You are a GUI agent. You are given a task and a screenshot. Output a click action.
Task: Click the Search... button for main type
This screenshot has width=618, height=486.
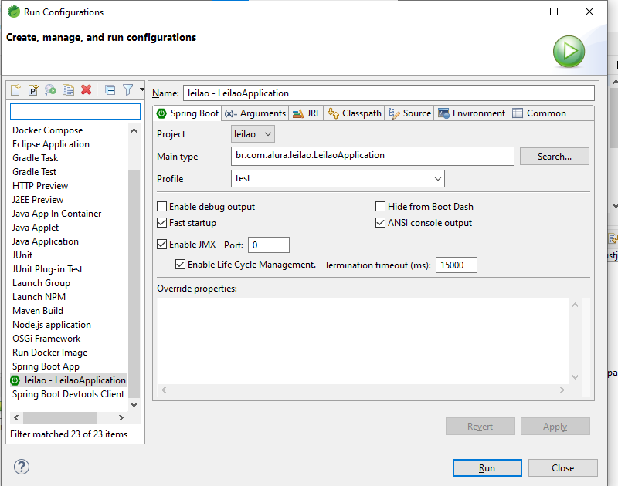(x=554, y=157)
